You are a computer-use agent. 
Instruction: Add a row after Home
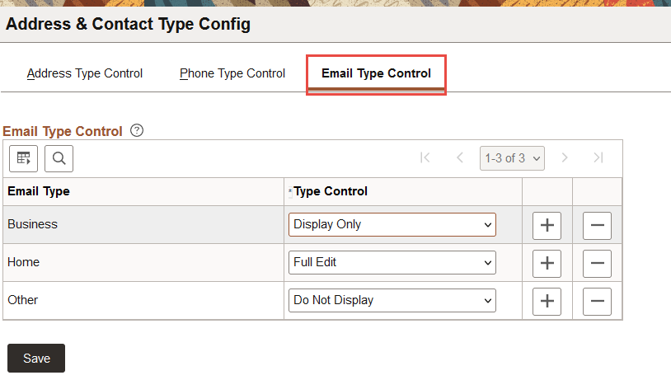(547, 263)
